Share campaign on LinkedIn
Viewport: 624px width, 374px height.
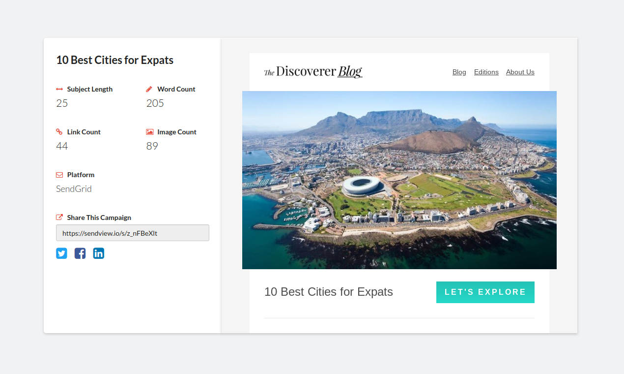click(x=99, y=253)
